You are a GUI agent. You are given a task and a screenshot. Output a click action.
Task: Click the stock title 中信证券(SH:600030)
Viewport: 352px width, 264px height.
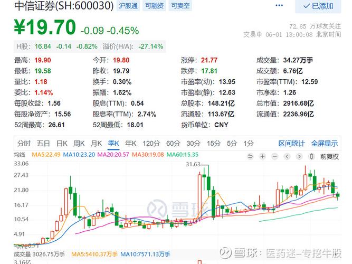point(64,6)
